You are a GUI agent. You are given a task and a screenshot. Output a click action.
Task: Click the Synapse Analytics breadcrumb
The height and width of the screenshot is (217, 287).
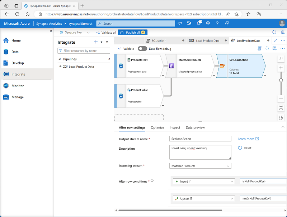point(49,24)
